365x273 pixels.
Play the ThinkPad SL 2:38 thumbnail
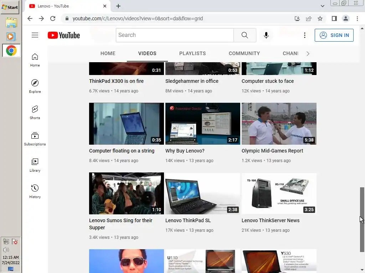203,193
